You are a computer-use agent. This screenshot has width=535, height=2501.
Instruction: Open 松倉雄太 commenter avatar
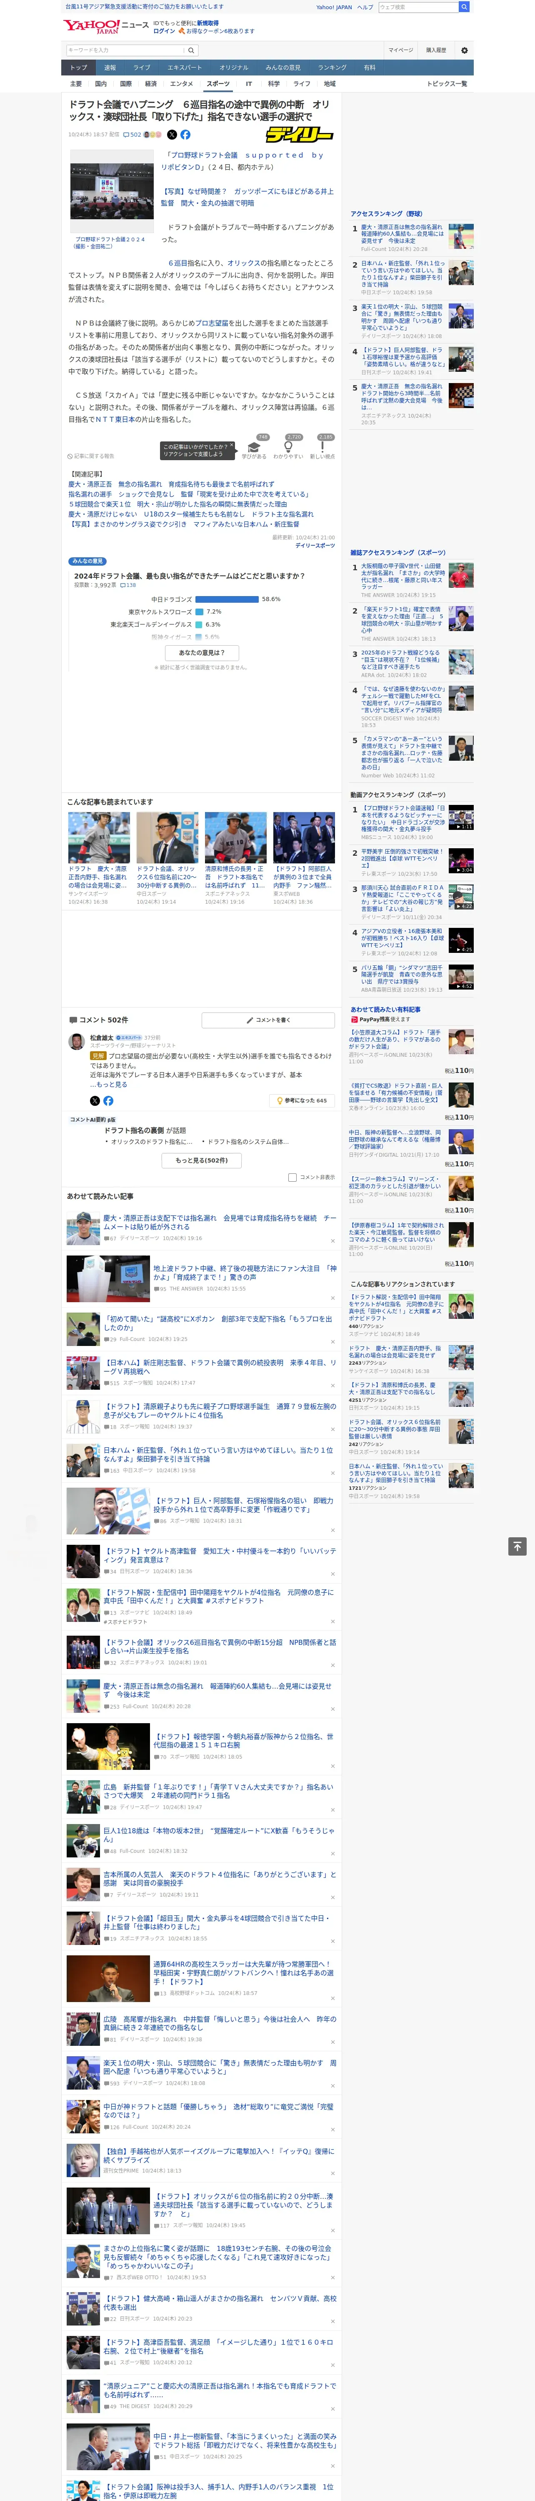pos(77,1041)
